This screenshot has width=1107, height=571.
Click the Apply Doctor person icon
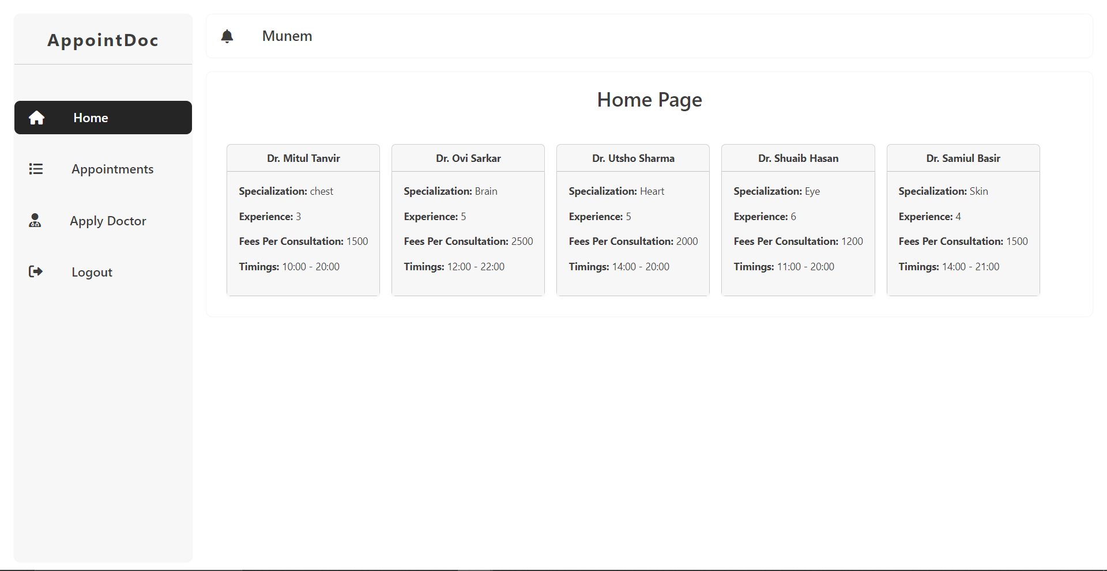35,220
